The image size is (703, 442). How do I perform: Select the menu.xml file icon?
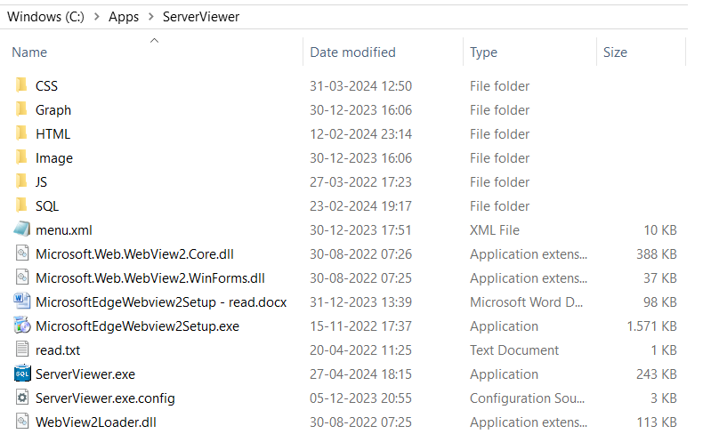click(22, 230)
